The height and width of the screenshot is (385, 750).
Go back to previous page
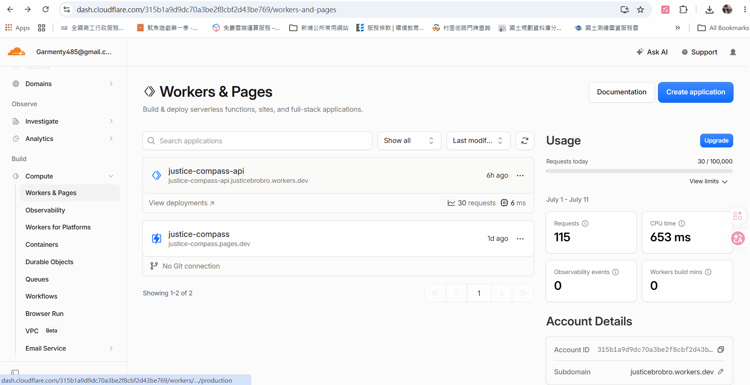pos(10,9)
